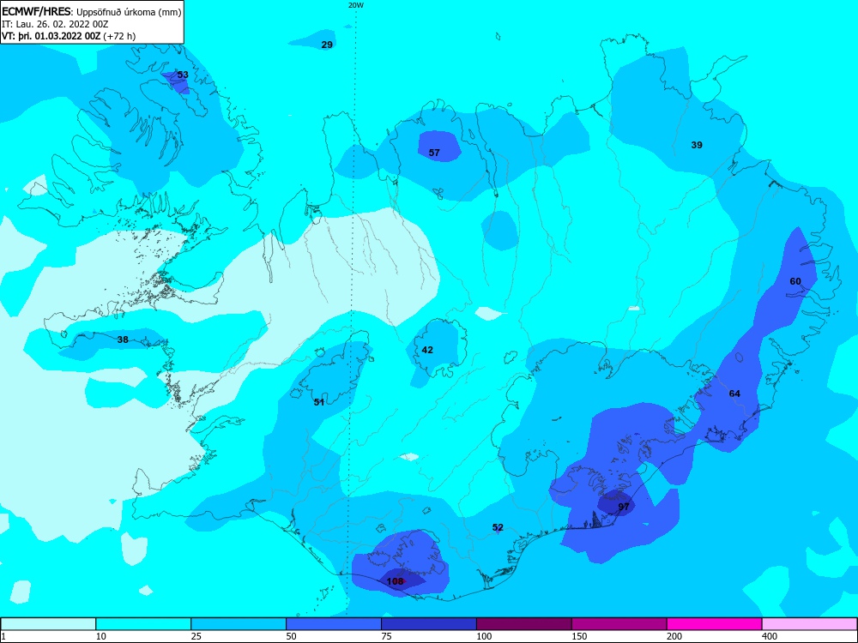This screenshot has width=858, height=643.
Task: Click the 60 precipitation value label
Action: [x=795, y=281]
